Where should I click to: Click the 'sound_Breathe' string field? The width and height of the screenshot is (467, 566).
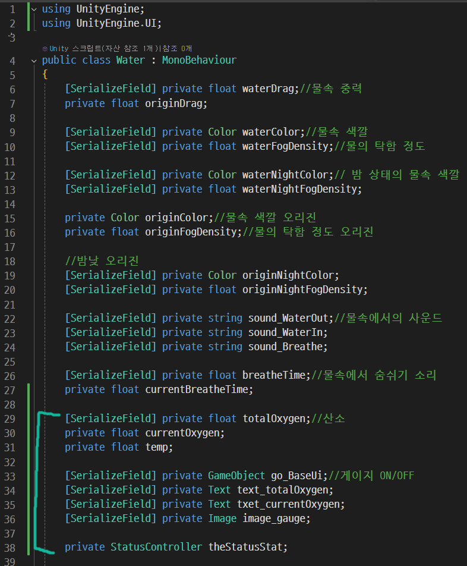pyautogui.click(x=285, y=347)
